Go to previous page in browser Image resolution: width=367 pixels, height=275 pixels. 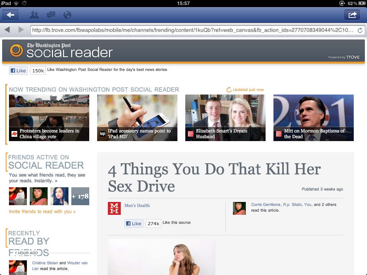(x=7, y=30)
